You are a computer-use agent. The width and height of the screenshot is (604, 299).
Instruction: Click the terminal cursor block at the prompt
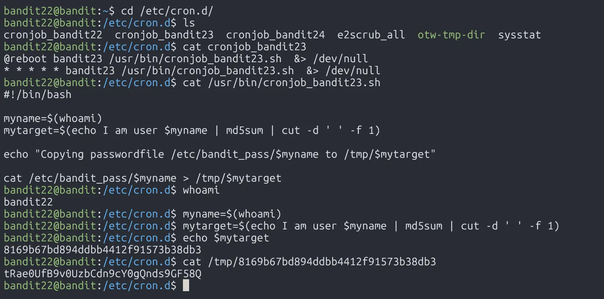click(x=186, y=285)
